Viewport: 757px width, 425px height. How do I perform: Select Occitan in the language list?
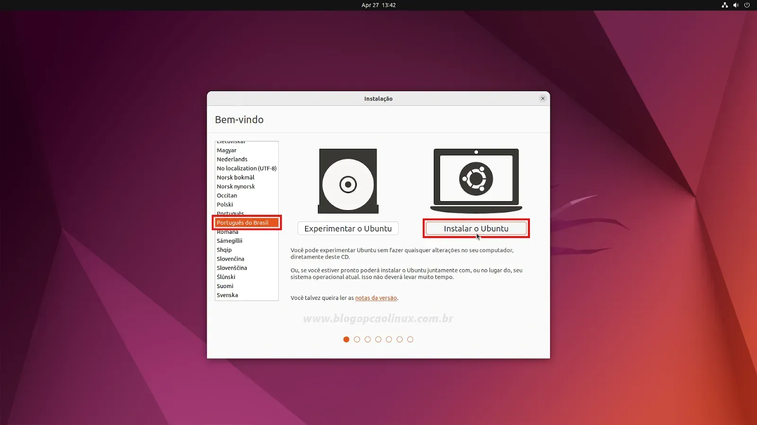click(x=246, y=195)
